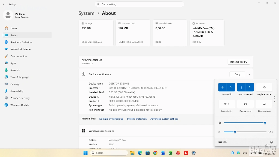Enable Airplane mode

264,87
